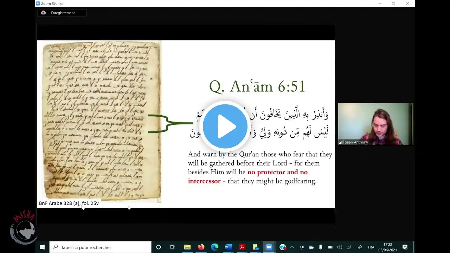Expand the hidden system tray icons
Screen dimensions: 450x253
click(292, 247)
